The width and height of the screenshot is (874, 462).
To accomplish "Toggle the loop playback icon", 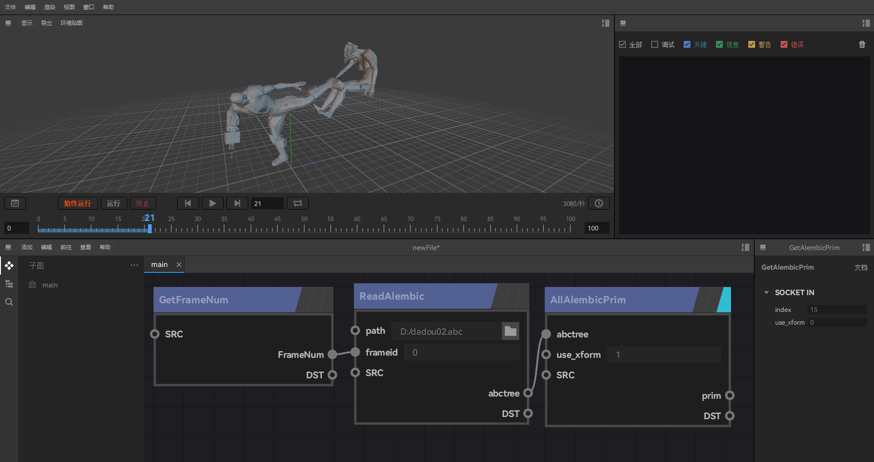I will tap(298, 203).
